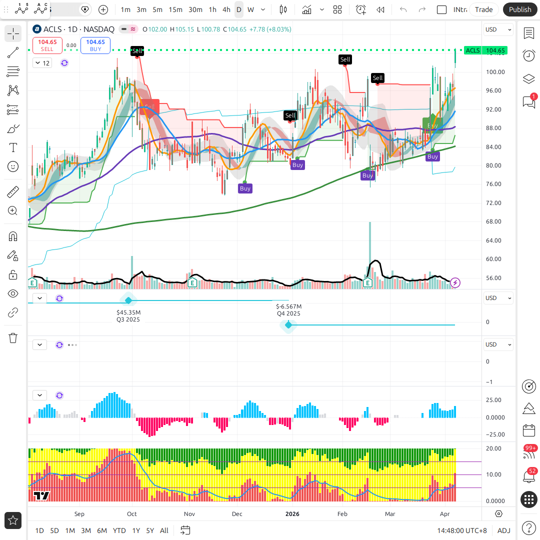Toggle ADJ adjusted data setting
This screenshot has height=540, width=540.
click(x=503, y=530)
